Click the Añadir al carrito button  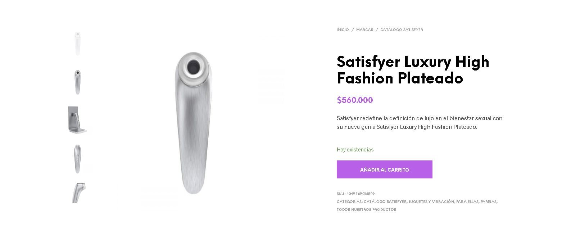pyautogui.click(x=384, y=169)
